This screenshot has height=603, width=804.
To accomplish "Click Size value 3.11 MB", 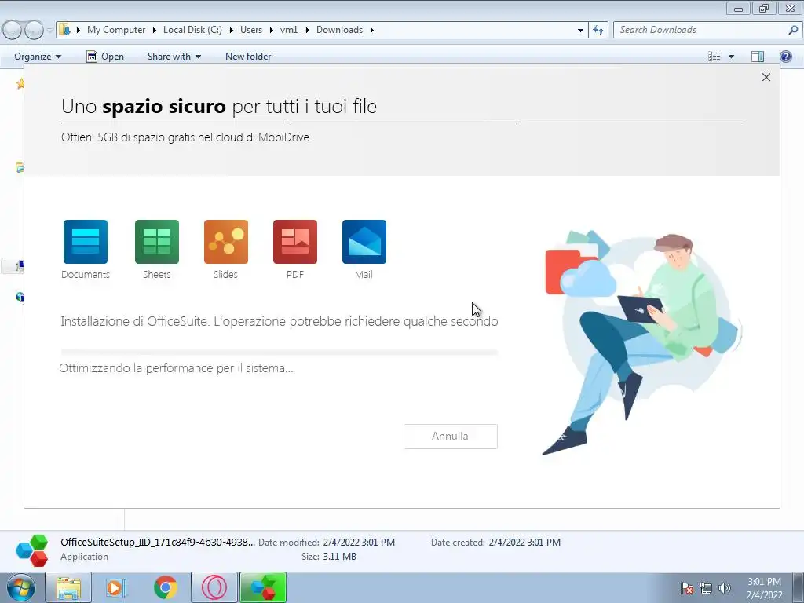I will 339,557.
